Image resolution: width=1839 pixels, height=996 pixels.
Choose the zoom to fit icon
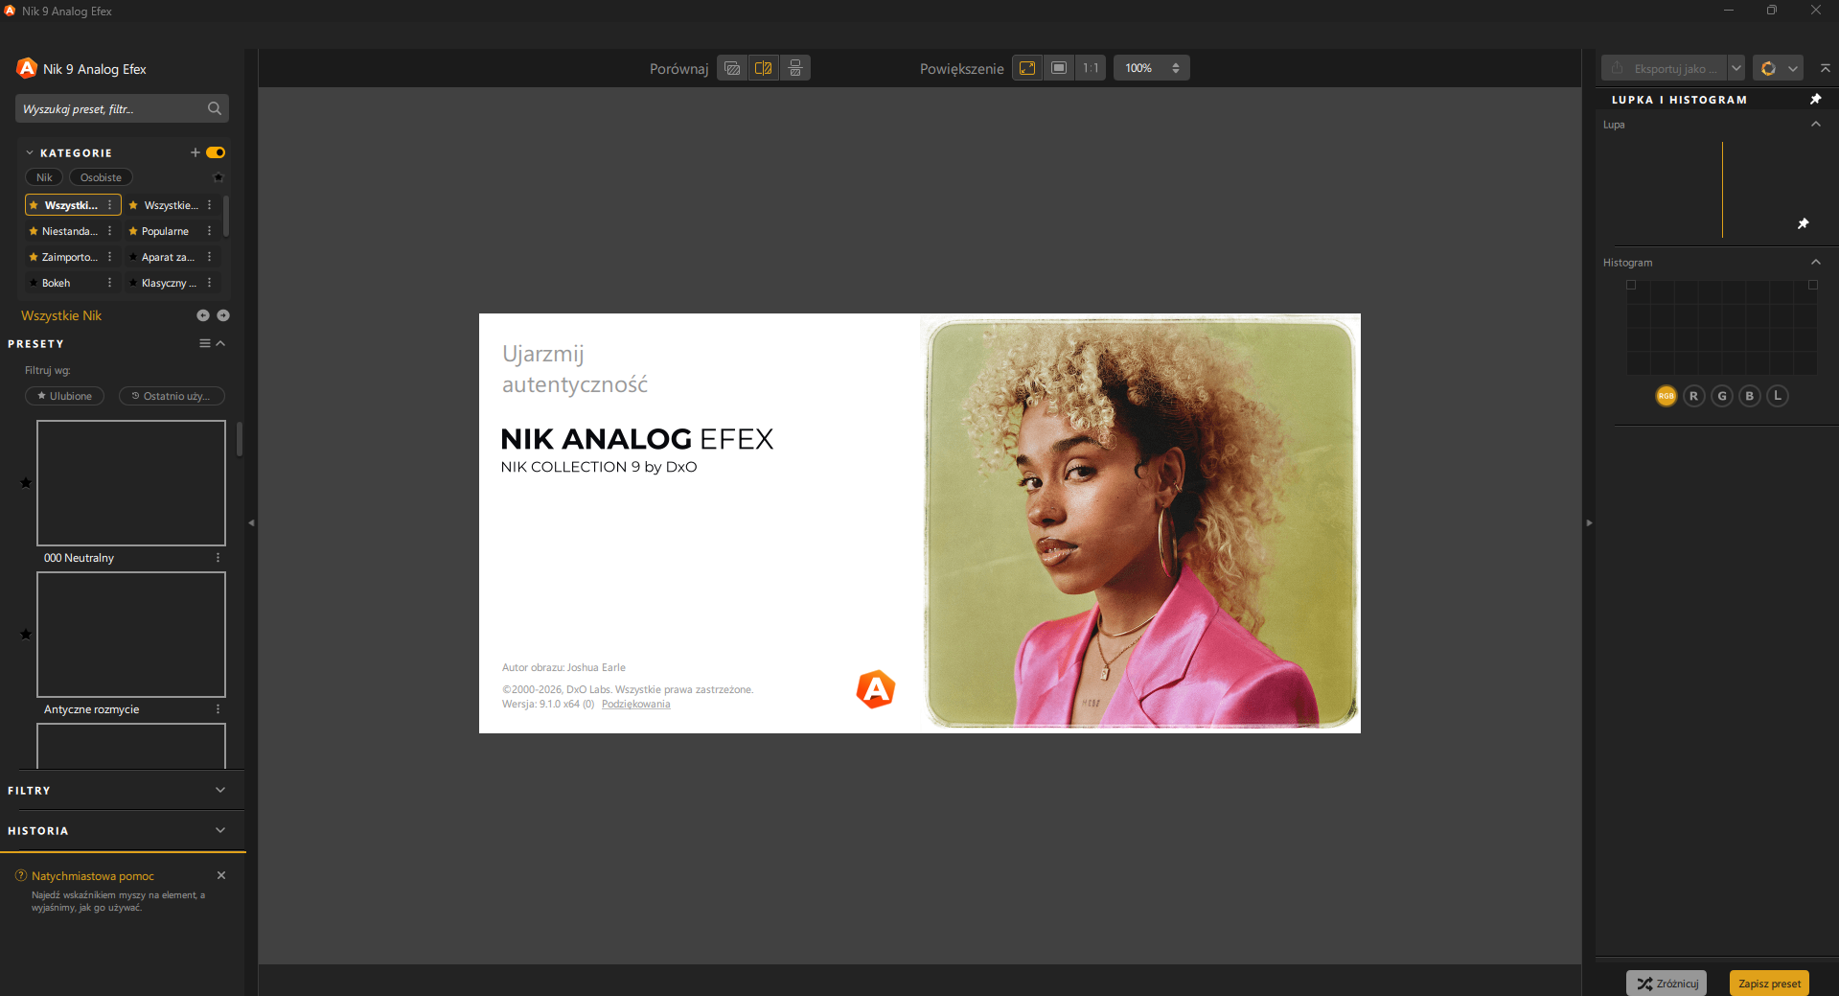pos(1027,68)
